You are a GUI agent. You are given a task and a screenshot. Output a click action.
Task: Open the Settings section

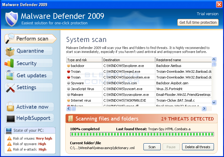click(x=29, y=87)
